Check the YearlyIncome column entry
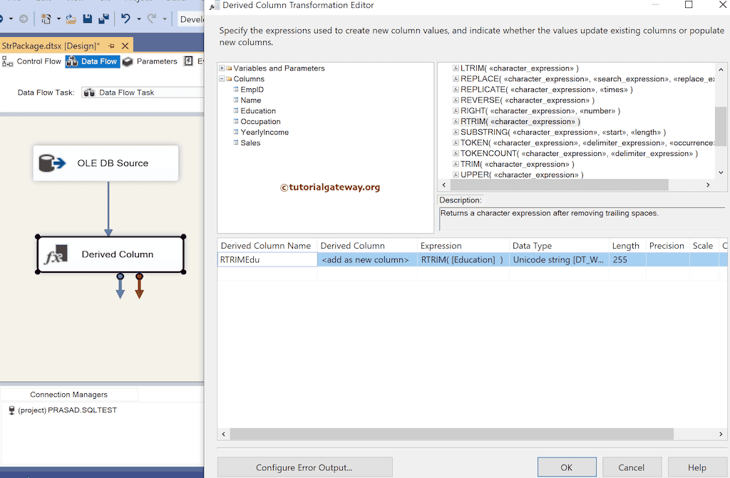The width and height of the screenshot is (730, 478). click(x=235, y=132)
